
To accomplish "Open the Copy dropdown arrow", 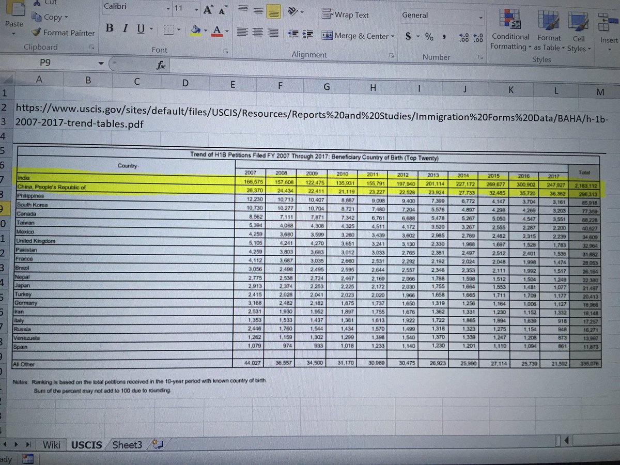I will point(67,18).
